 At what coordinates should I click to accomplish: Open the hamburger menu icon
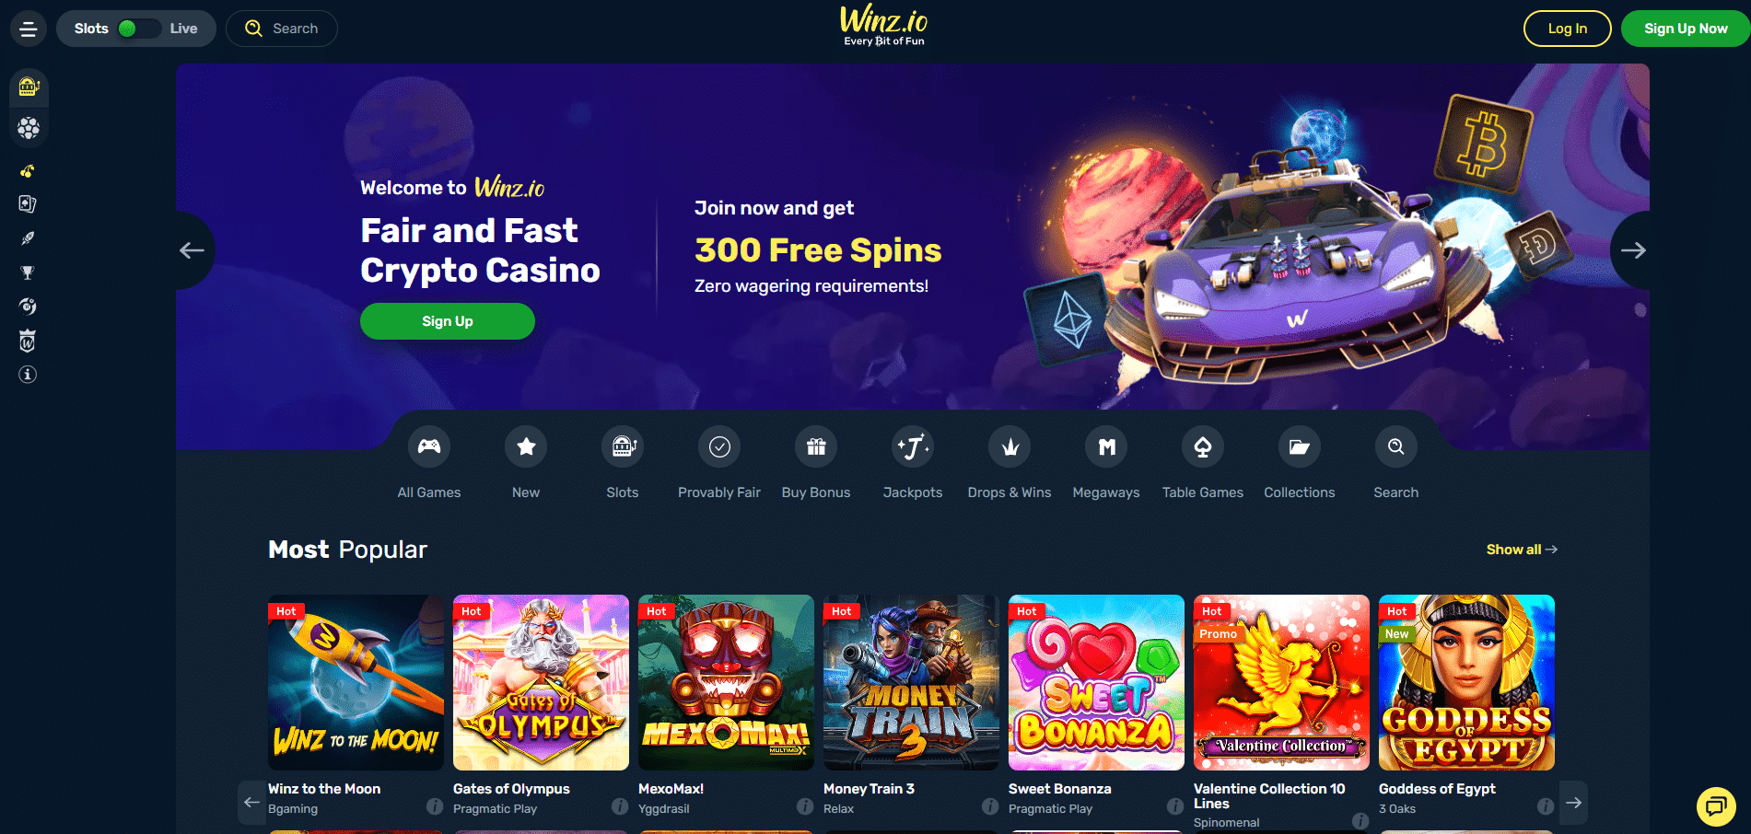(x=29, y=29)
